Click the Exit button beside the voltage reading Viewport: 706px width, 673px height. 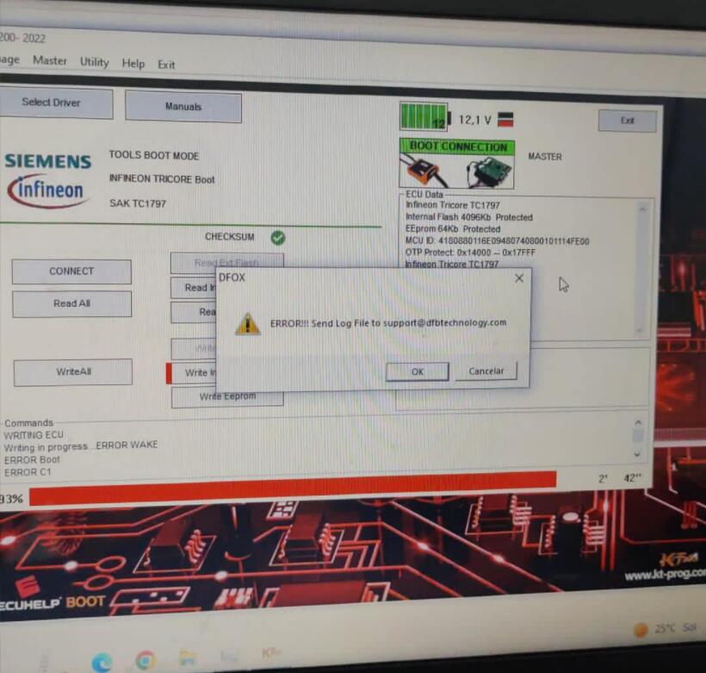point(627,121)
